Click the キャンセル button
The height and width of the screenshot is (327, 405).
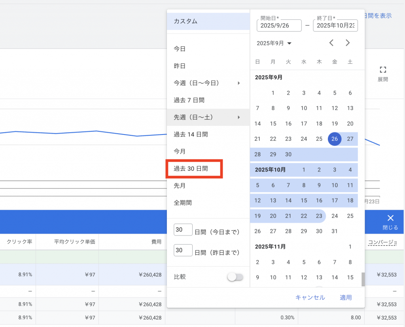[x=310, y=297]
